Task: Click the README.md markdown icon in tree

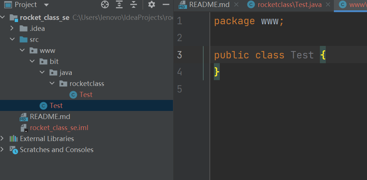Action: [x=24, y=117]
